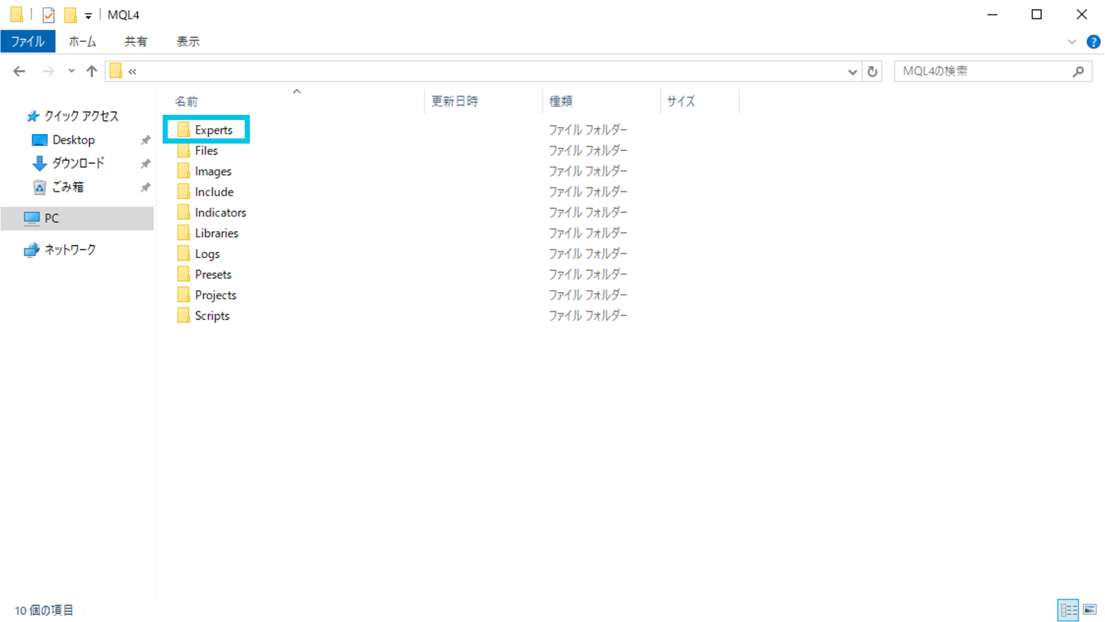Switch to the 表示 ribbon tab
Image resolution: width=1105 pixels, height=622 pixels.
[x=188, y=42]
